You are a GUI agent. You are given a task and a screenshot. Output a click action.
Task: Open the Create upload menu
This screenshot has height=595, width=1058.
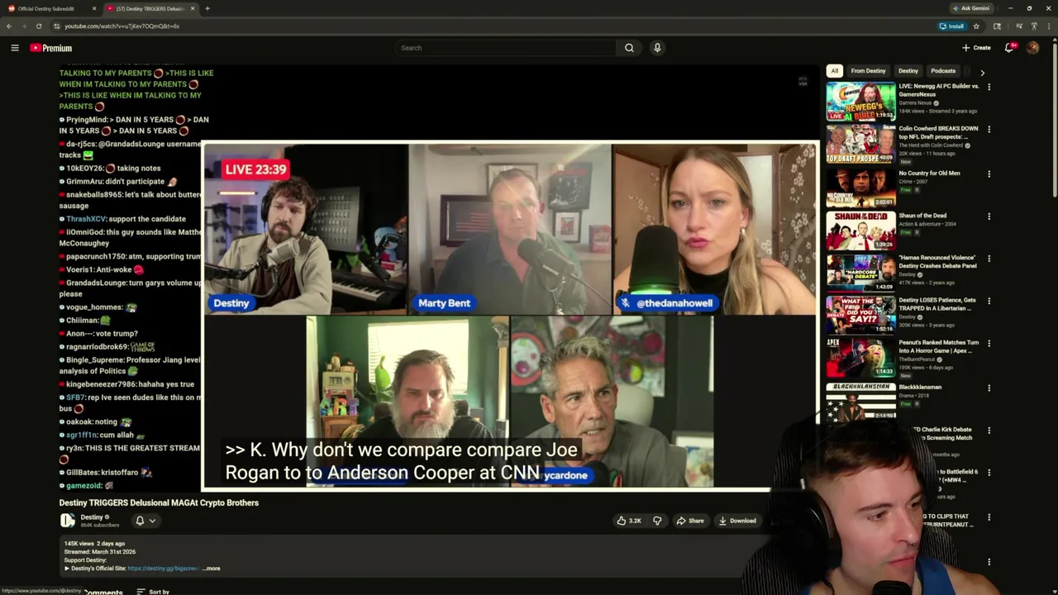coord(976,48)
